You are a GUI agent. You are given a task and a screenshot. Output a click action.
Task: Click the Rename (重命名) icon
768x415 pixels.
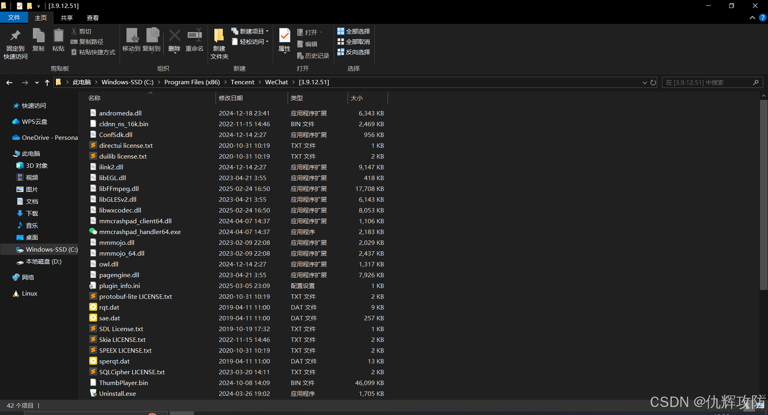[195, 35]
